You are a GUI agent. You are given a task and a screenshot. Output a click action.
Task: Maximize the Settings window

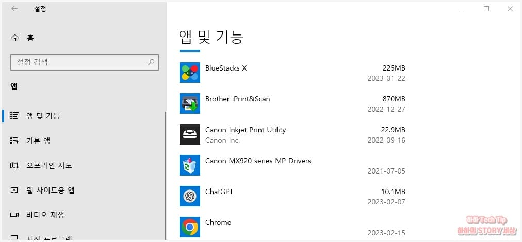(486, 9)
